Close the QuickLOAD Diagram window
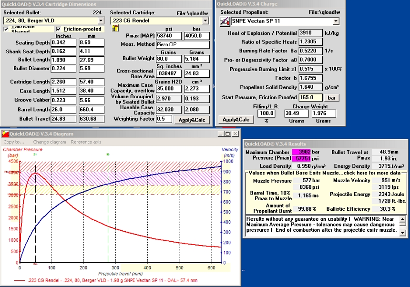This screenshot has width=410, height=287. [236, 134]
